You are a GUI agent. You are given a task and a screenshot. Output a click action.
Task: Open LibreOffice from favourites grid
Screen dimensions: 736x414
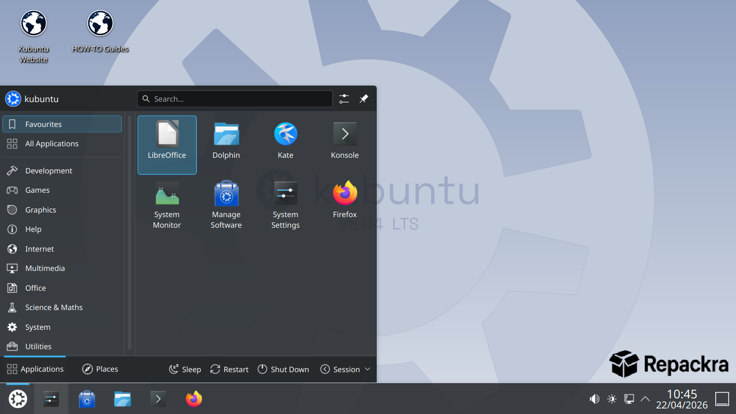pos(167,145)
